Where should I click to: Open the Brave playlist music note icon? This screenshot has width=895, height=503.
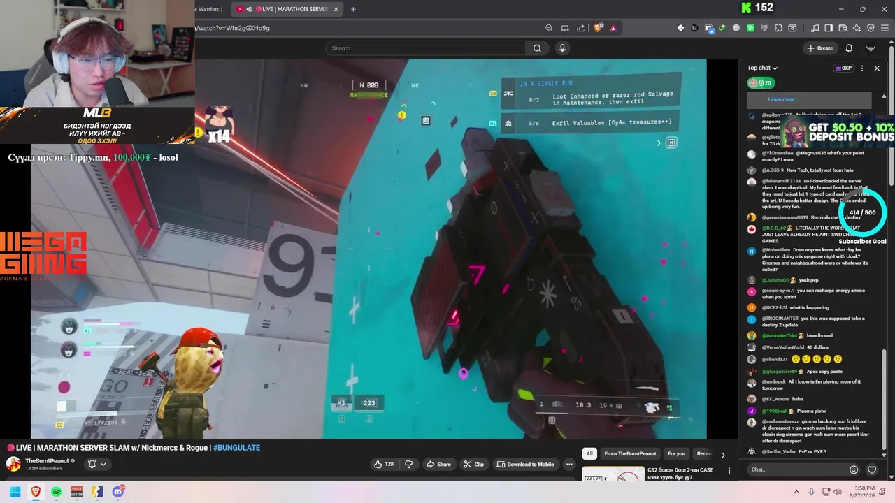point(815,28)
